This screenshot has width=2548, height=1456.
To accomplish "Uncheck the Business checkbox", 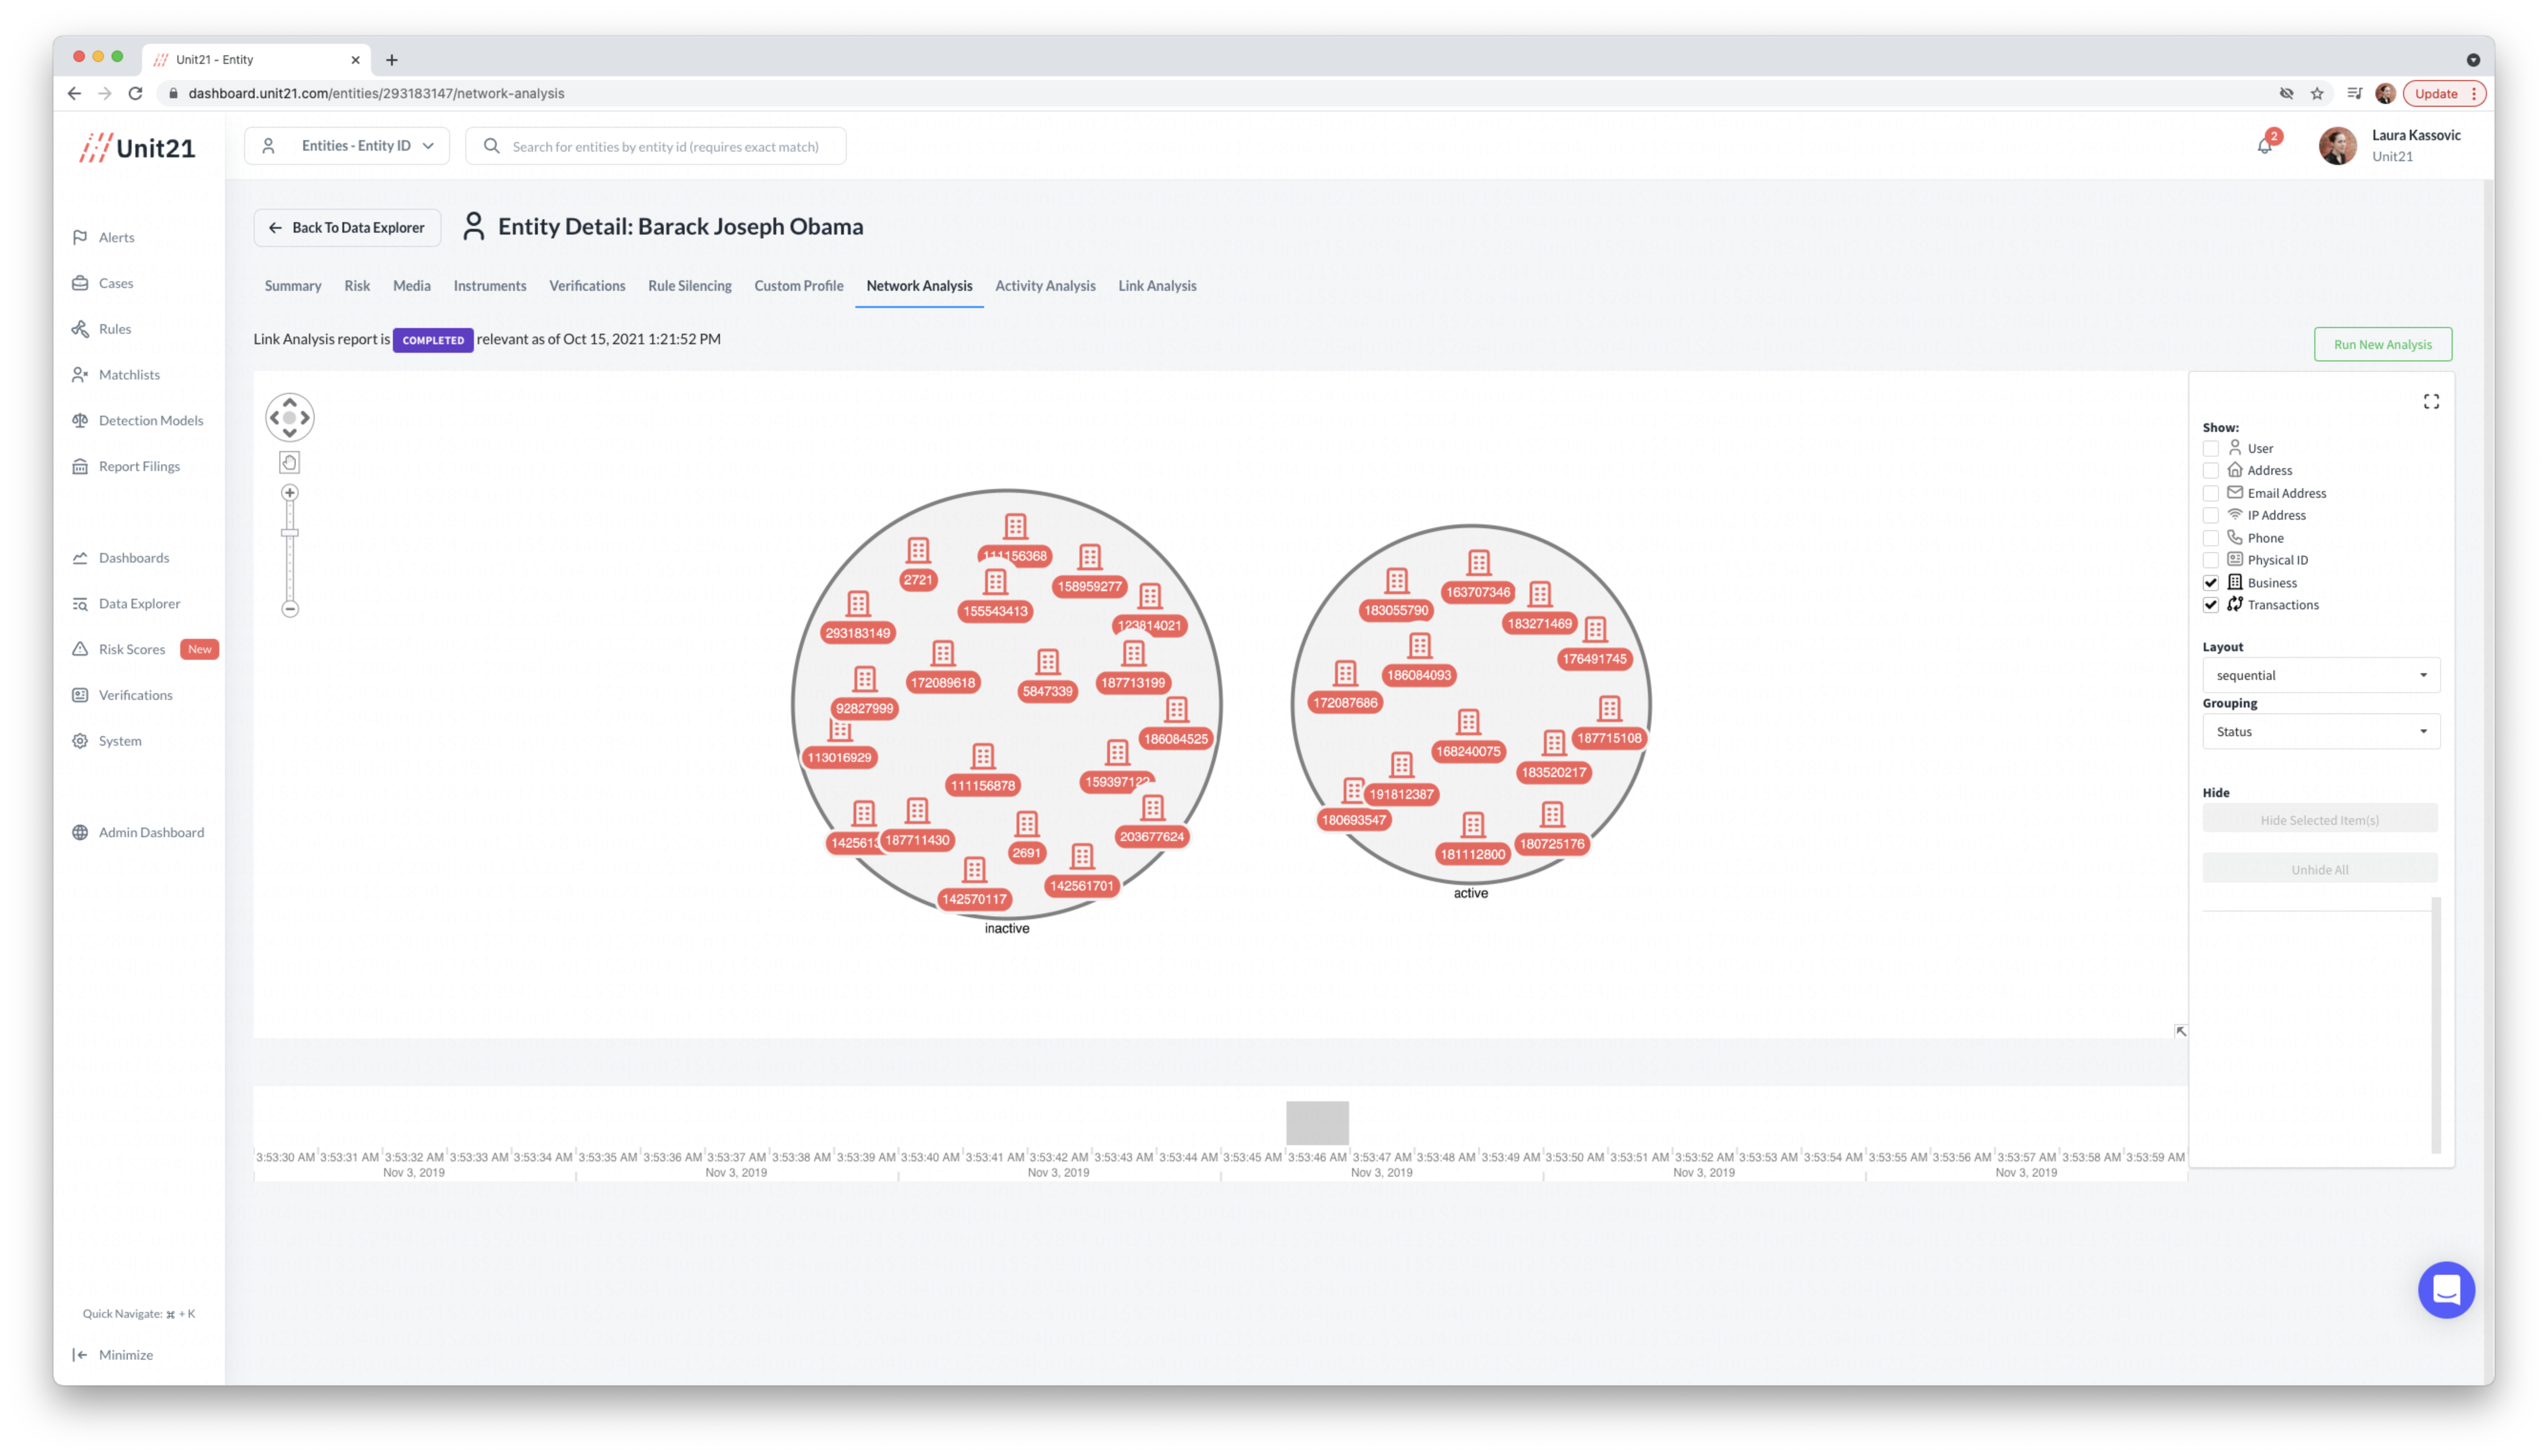I will [x=2211, y=583].
